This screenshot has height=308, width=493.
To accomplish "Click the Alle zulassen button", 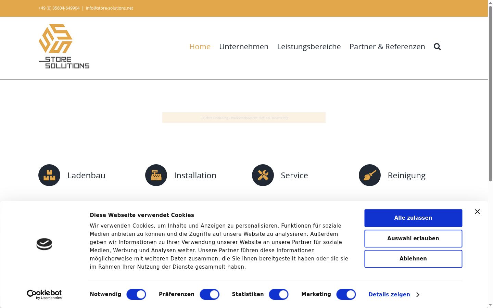I will [x=413, y=218].
